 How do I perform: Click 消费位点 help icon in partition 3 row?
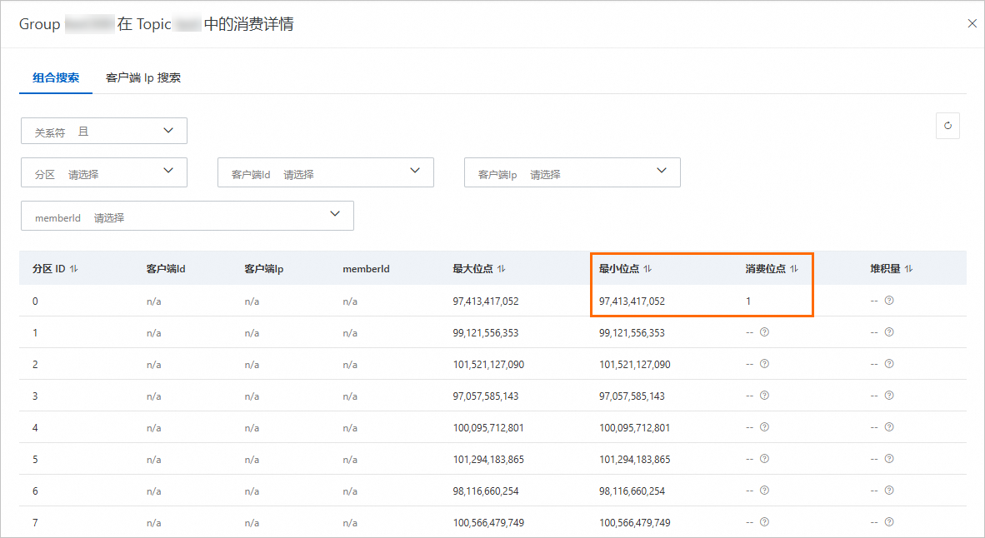coord(764,396)
